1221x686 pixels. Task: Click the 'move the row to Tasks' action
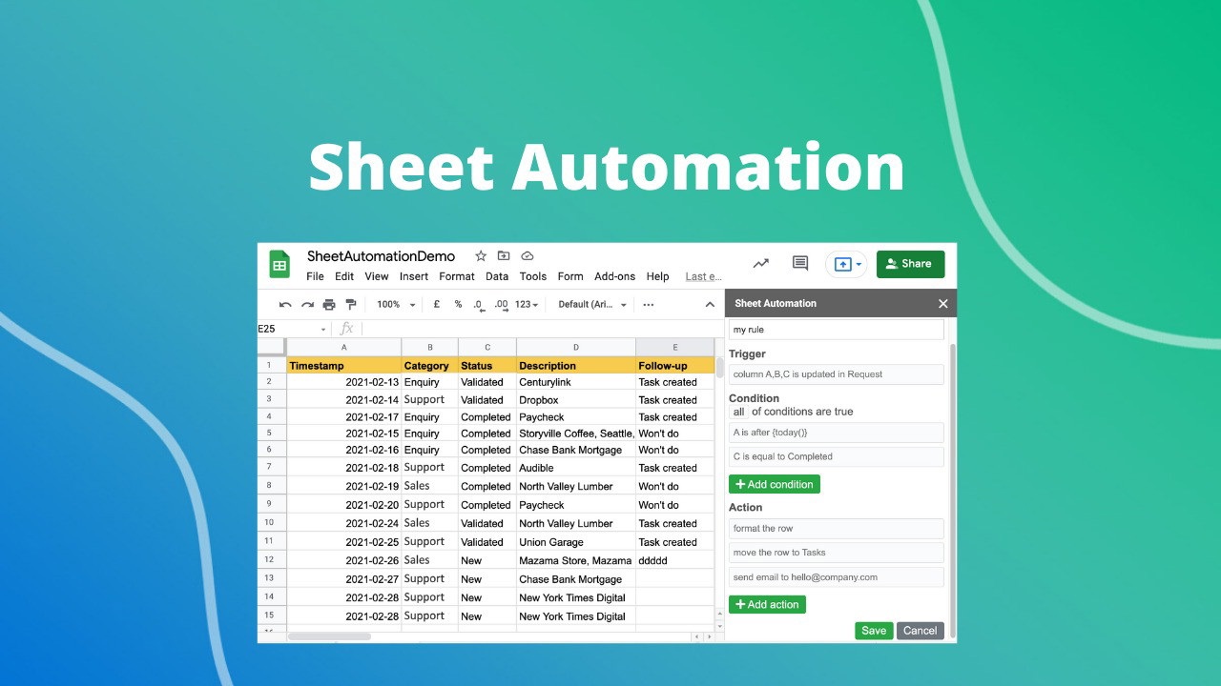pos(837,553)
